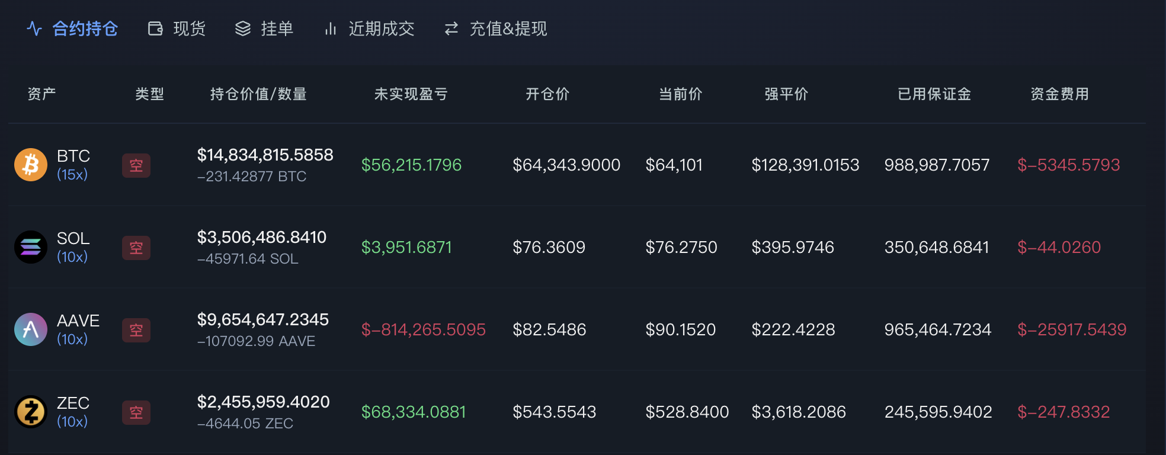Click the SOL unrealized profit $3,951.6871
Screen dimensions: 1166x455
pyautogui.click(x=406, y=247)
